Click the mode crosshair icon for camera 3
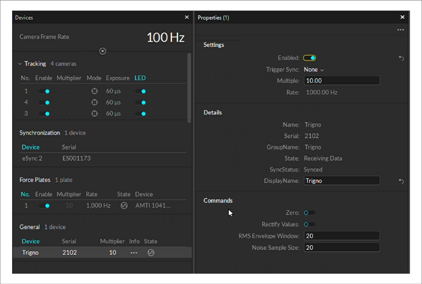This screenshot has height=284, width=422. [x=94, y=113]
